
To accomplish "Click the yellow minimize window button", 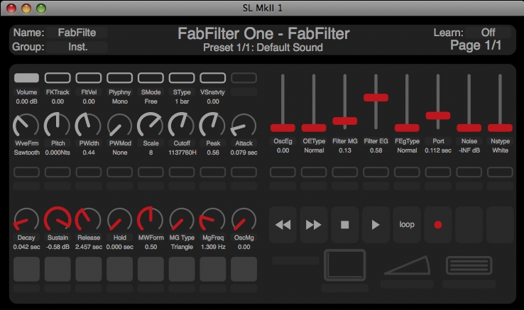I will click(x=26, y=9).
